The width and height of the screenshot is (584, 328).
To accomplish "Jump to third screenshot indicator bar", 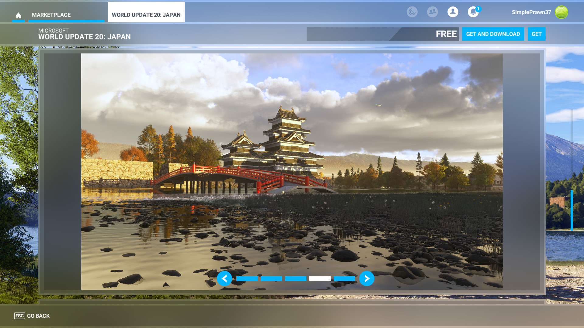I will pos(295,278).
